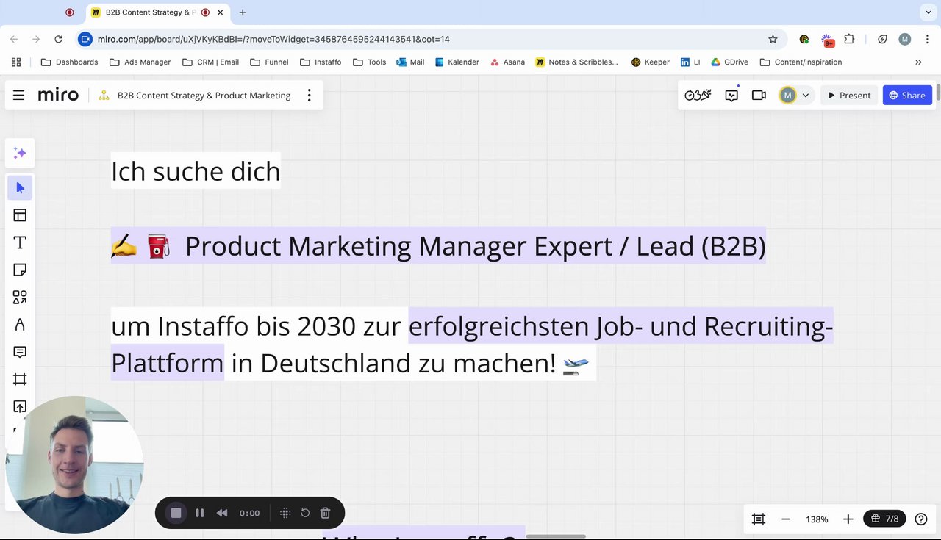Open the extension showing 9+ badge
The height and width of the screenshot is (540, 941).
(828, 39)
